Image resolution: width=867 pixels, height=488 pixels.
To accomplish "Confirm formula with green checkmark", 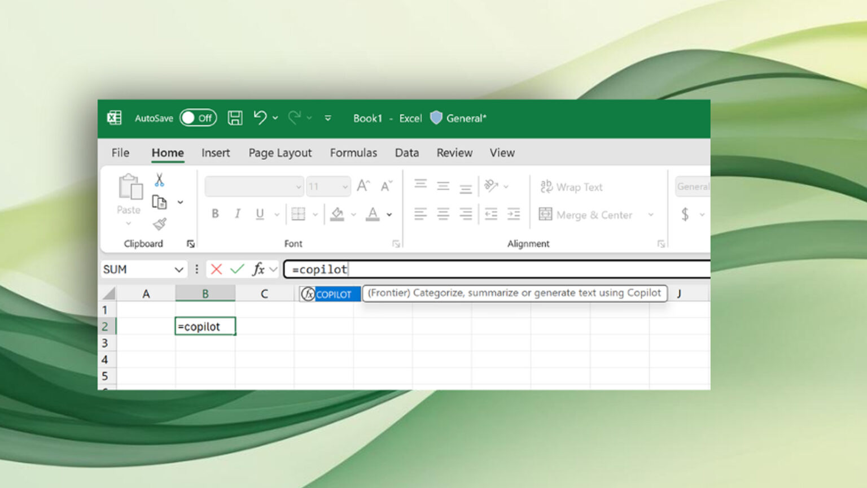I will click(237, 269).
